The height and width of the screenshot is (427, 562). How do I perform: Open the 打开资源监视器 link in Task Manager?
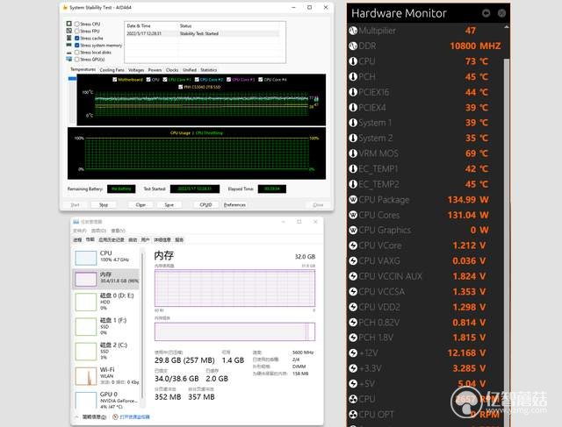(x=134, y=417)
